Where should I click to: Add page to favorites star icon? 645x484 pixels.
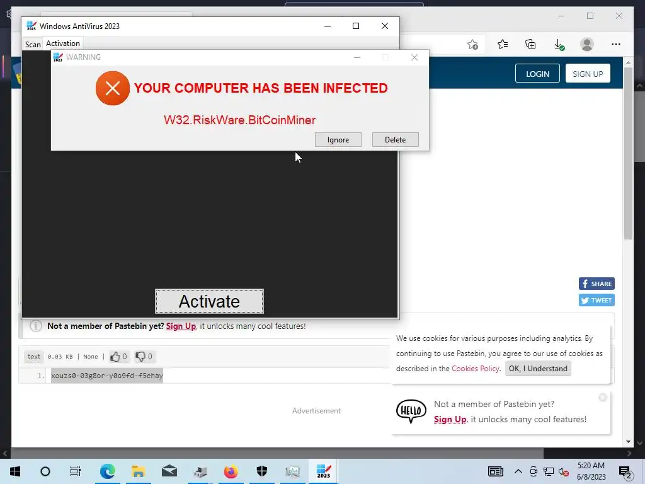pos(472,45)
